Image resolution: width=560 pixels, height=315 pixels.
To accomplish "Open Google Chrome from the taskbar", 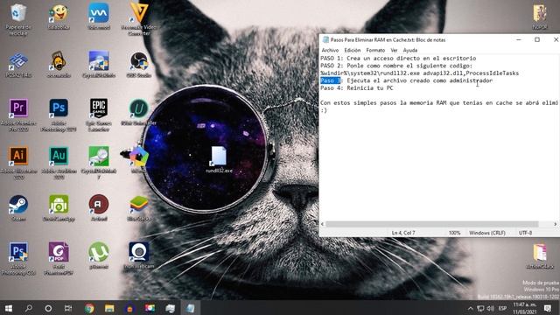I will coord(89,308).
